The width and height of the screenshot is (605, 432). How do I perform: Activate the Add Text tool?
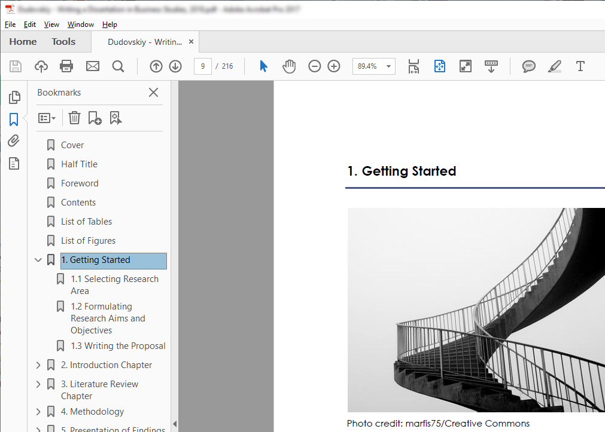click(x=580, y=66)
